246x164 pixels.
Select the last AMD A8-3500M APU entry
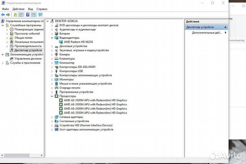(95, 113)
